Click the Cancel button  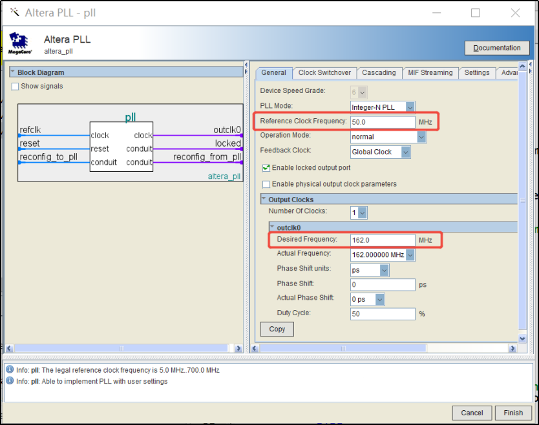[472, 413]
